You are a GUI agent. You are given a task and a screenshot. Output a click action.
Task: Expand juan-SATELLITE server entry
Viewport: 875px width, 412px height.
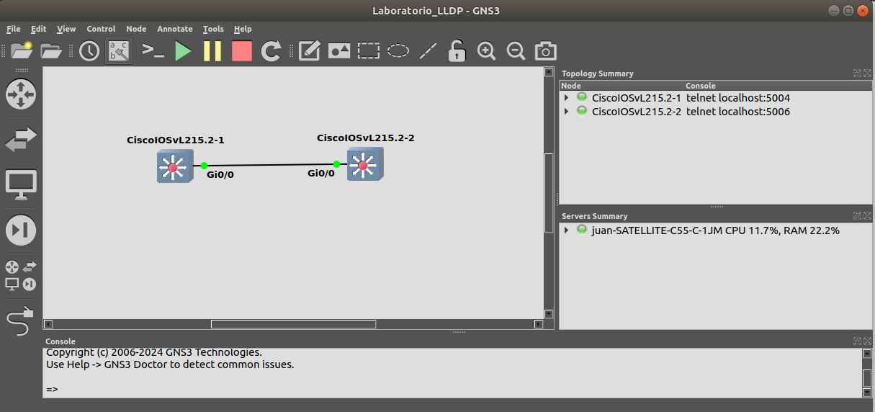[567, 230]
